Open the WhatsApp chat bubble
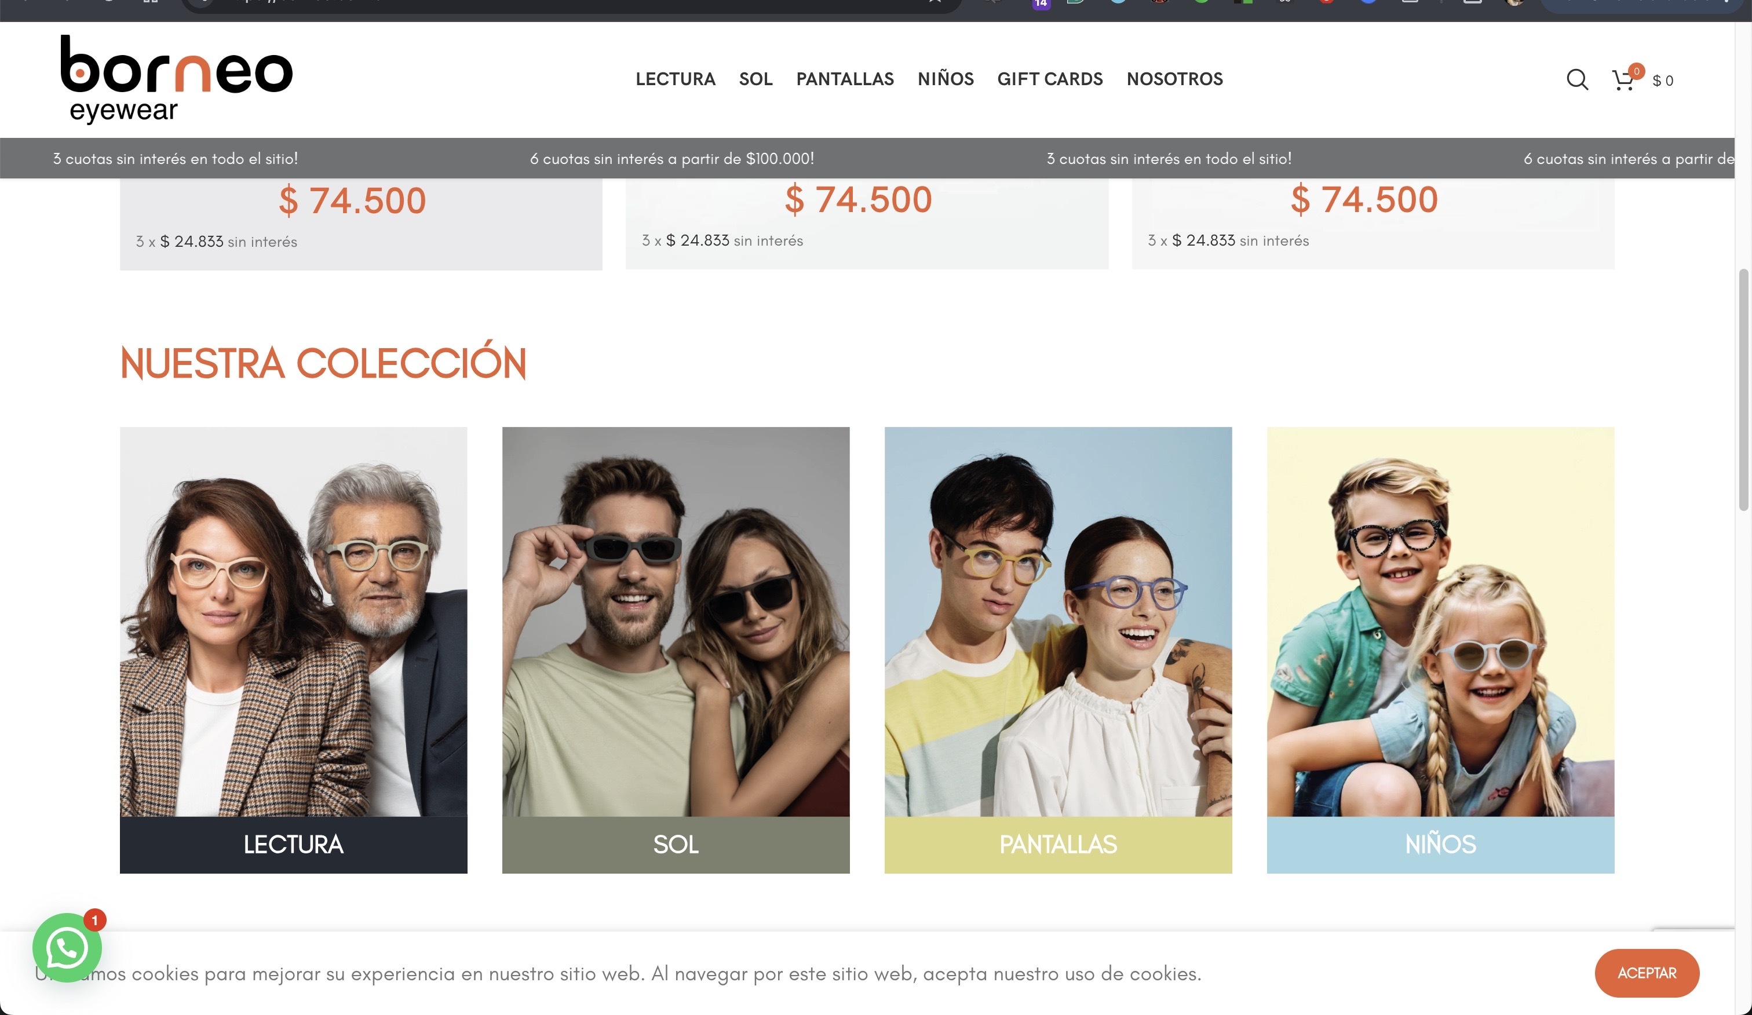 [67, 948]
